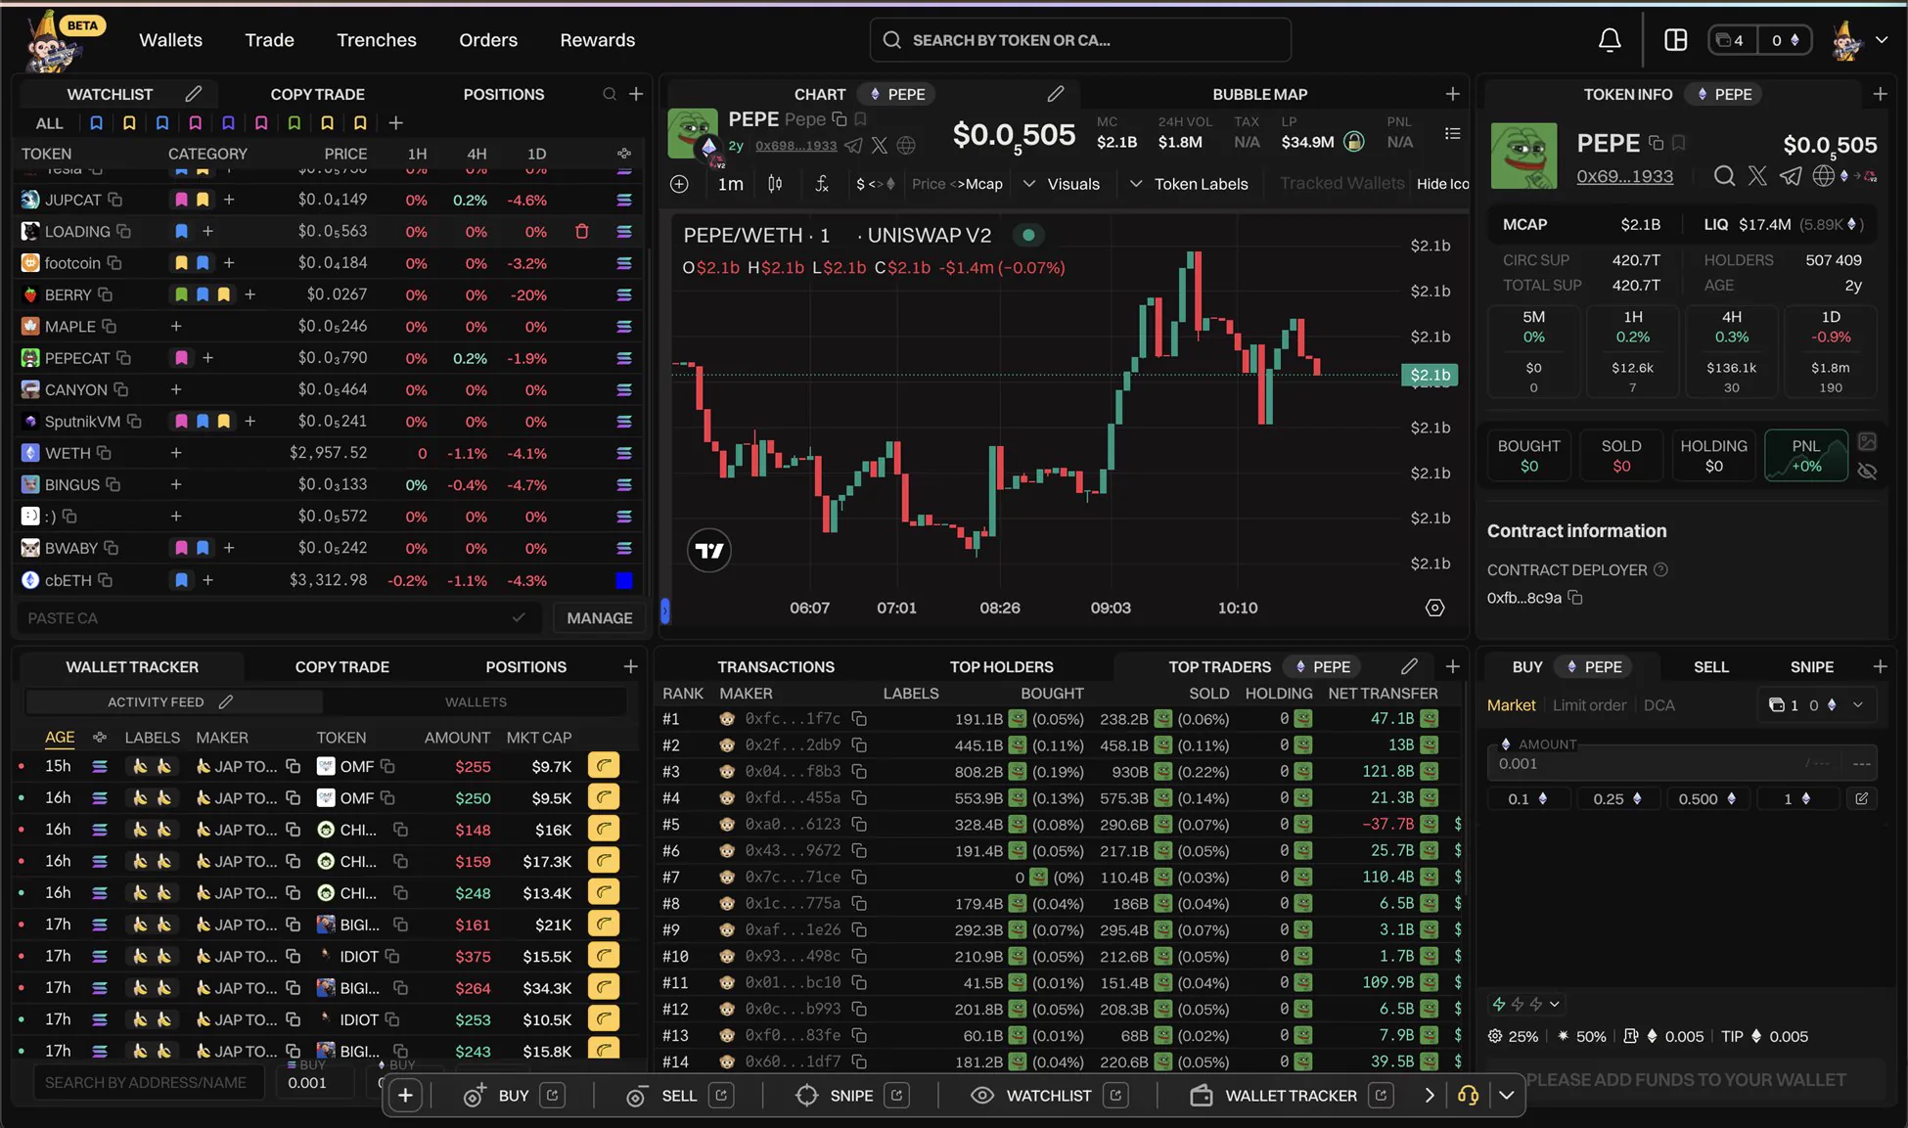Select the Limit order tab
Image resolution: width=1908 pixels, height=1128 pixels.
click(1589, 705)
